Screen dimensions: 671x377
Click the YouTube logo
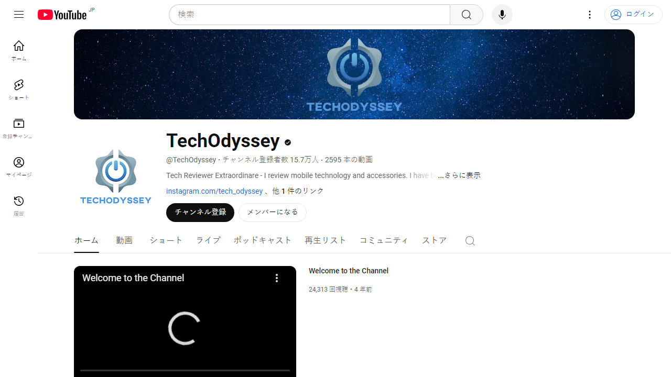pos(62,15)
